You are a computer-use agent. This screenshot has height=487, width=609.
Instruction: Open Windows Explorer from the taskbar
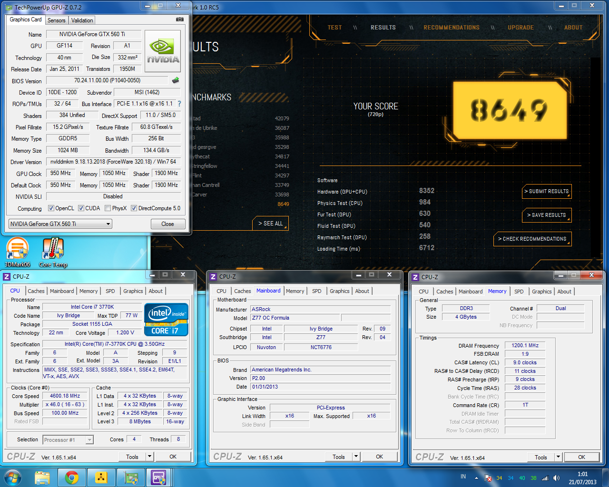pyautogui.click(x=42, y=477)
